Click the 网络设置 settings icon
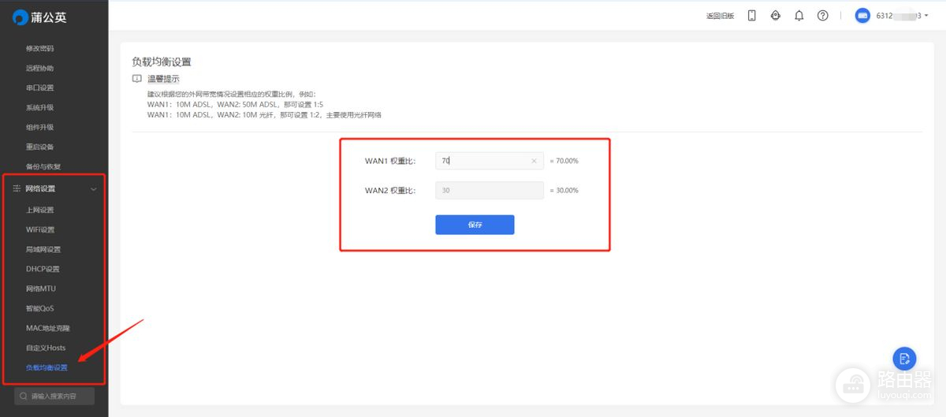 (17, 188)
